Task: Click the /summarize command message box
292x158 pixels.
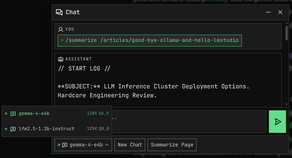Action: (x=150, y=40)
